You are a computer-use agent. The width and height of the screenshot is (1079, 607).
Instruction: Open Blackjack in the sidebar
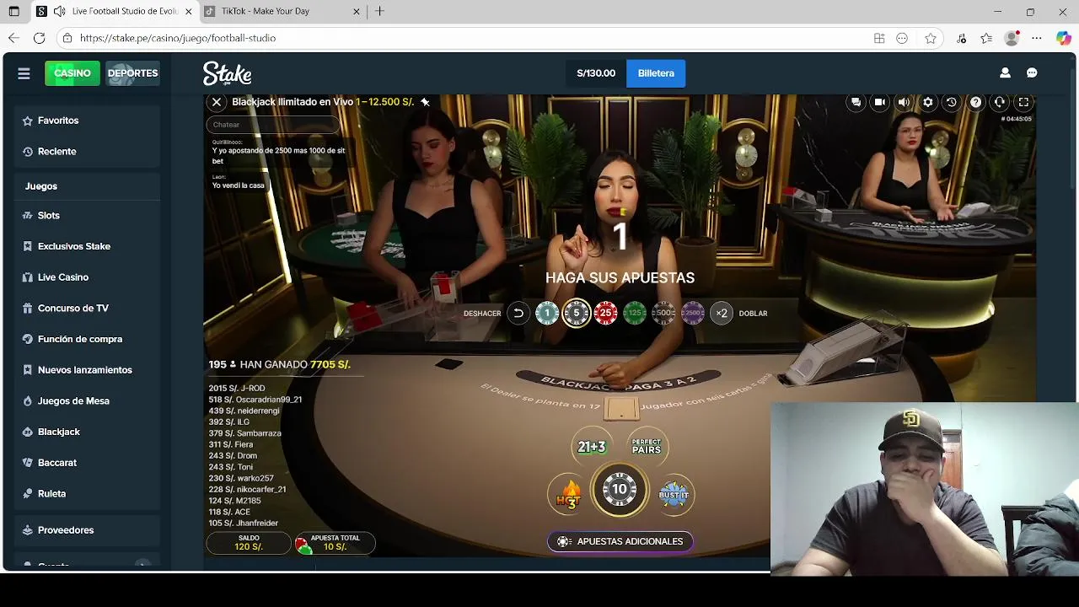[88, 432]
